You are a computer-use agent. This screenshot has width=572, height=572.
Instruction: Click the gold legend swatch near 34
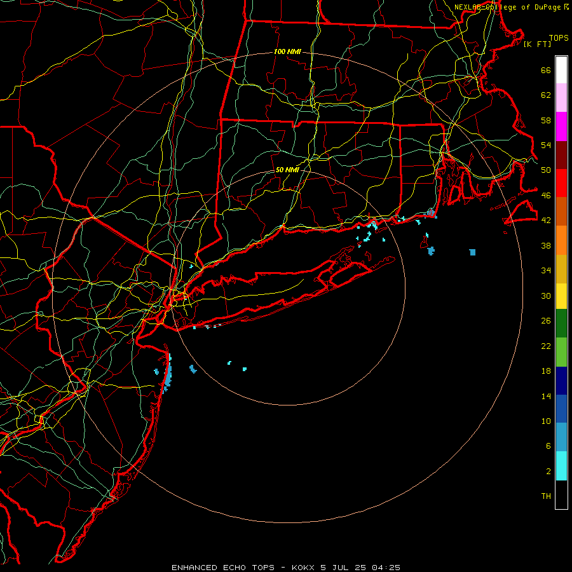[x=561, y=269]
